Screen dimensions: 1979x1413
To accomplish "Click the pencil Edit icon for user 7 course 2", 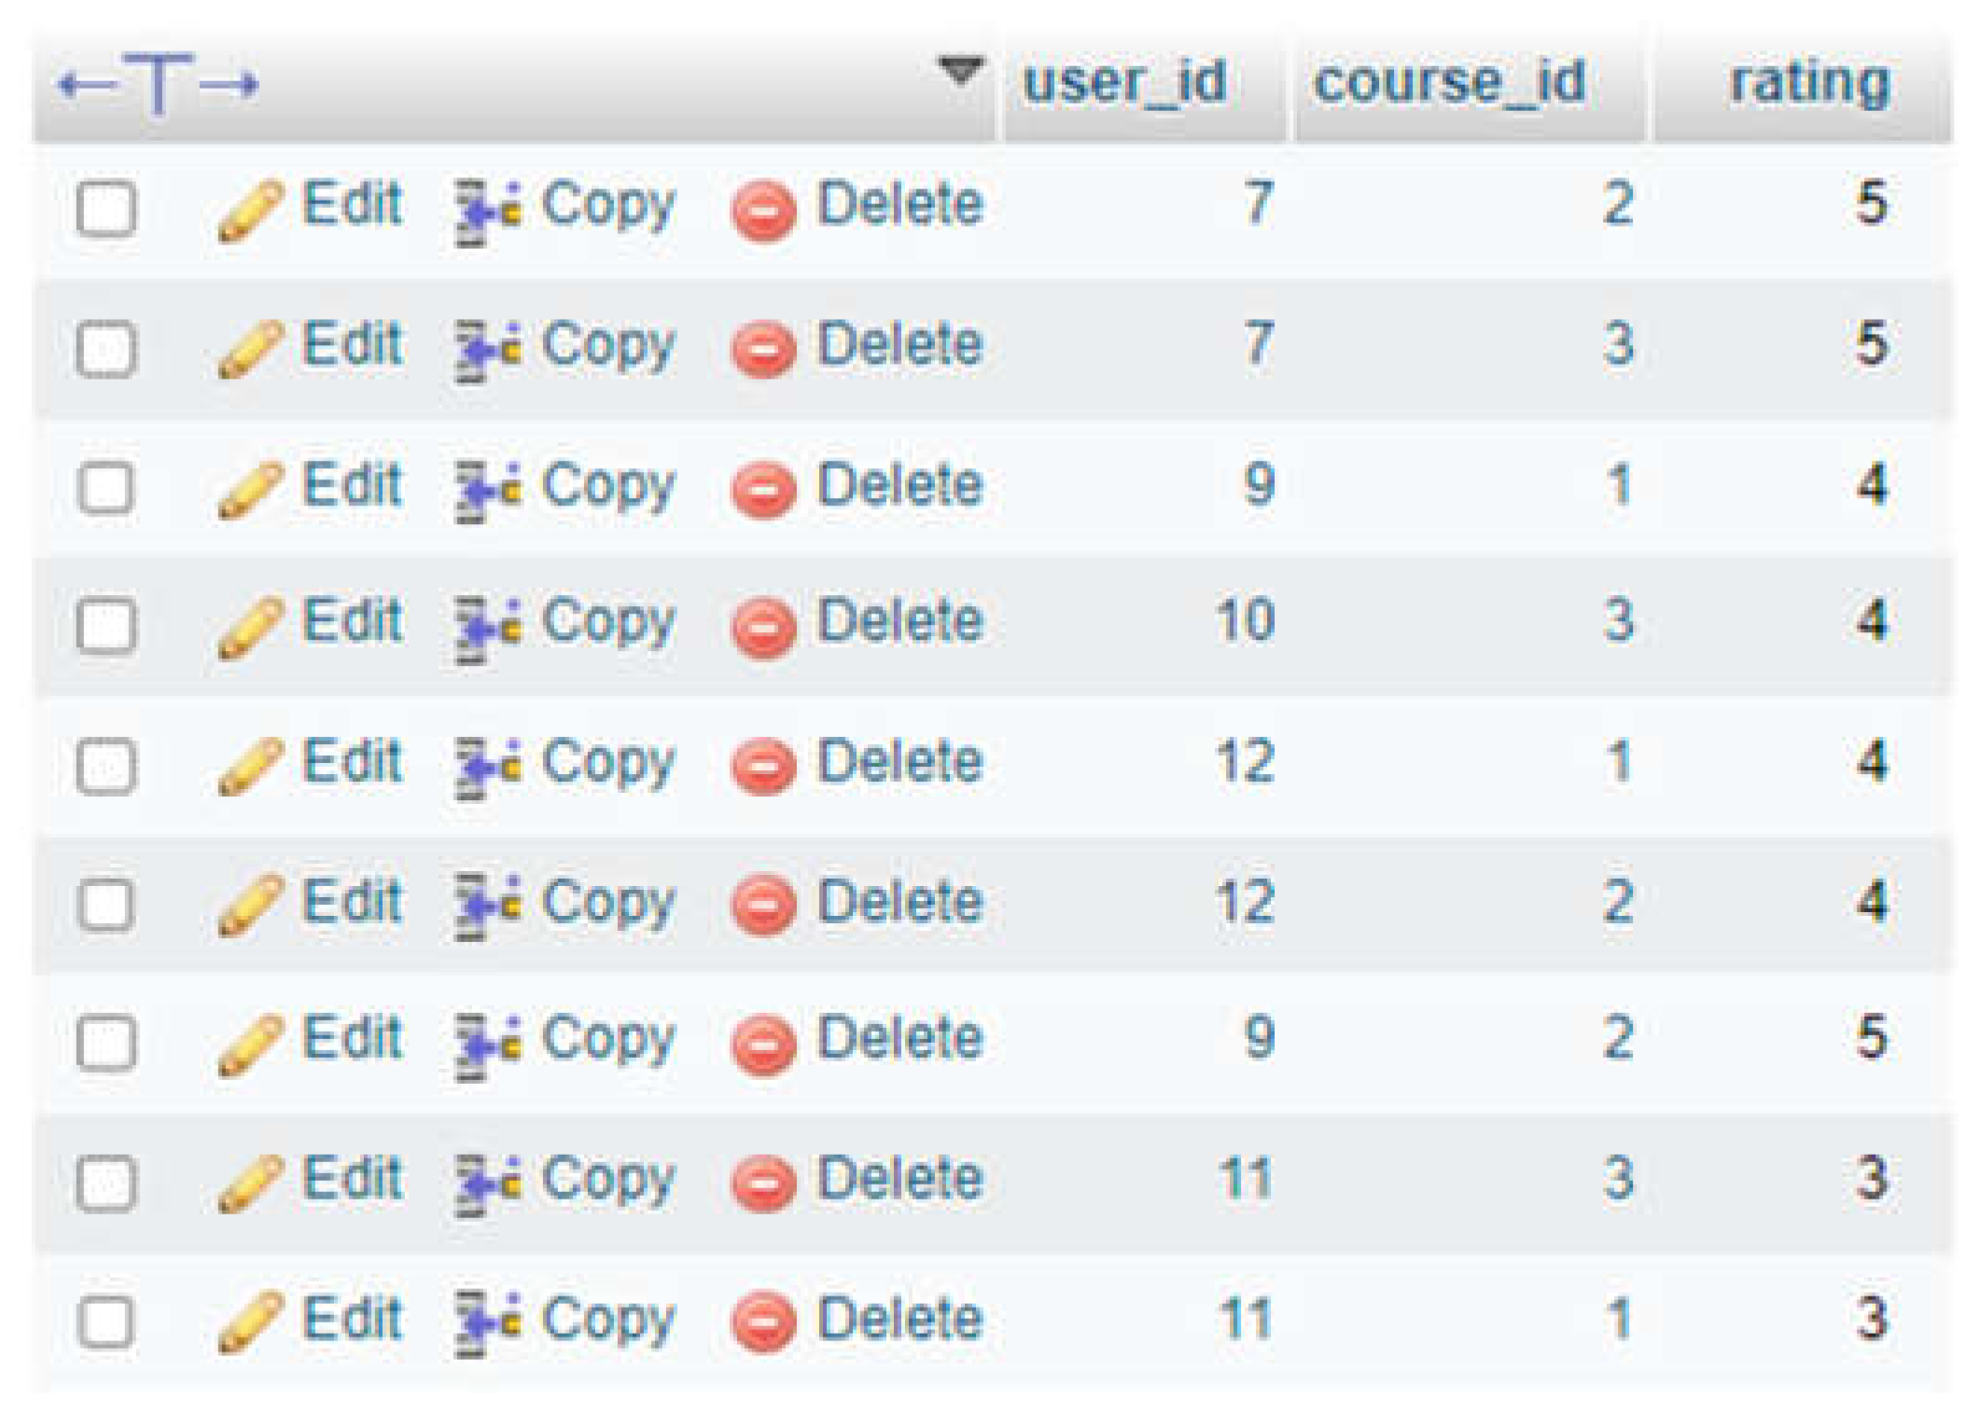I will pyautogui.click(x=249, y=209).
